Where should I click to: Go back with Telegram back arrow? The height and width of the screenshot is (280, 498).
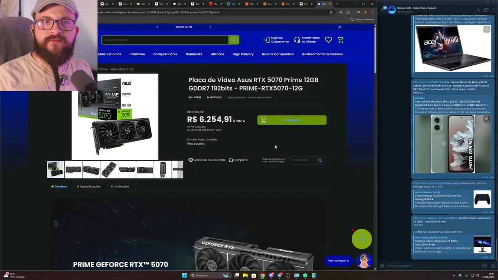click(382, 10)
